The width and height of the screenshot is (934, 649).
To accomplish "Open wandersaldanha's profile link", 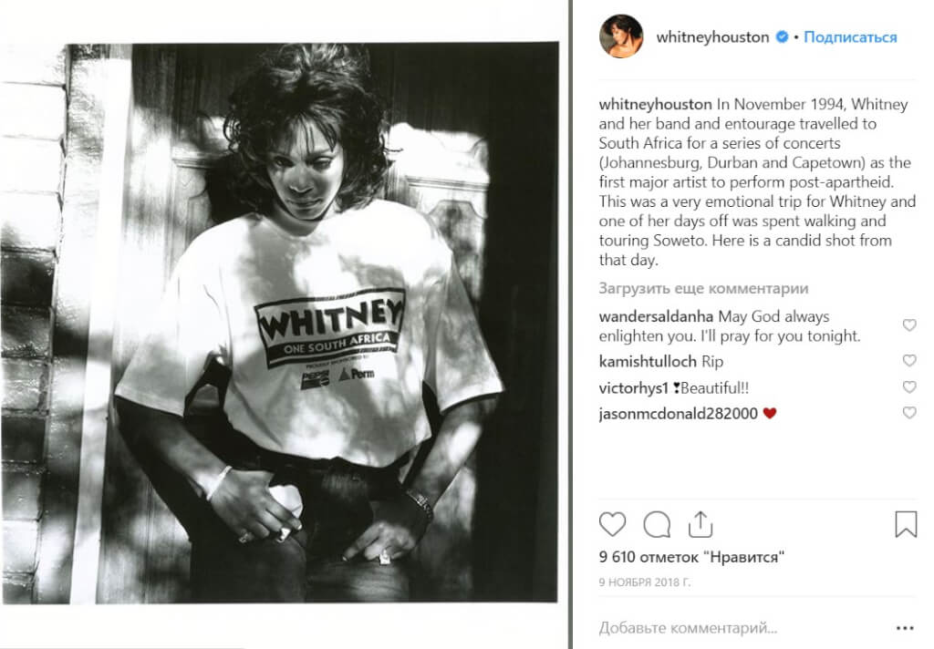I will pyautogui.click(x=656, y=316).
